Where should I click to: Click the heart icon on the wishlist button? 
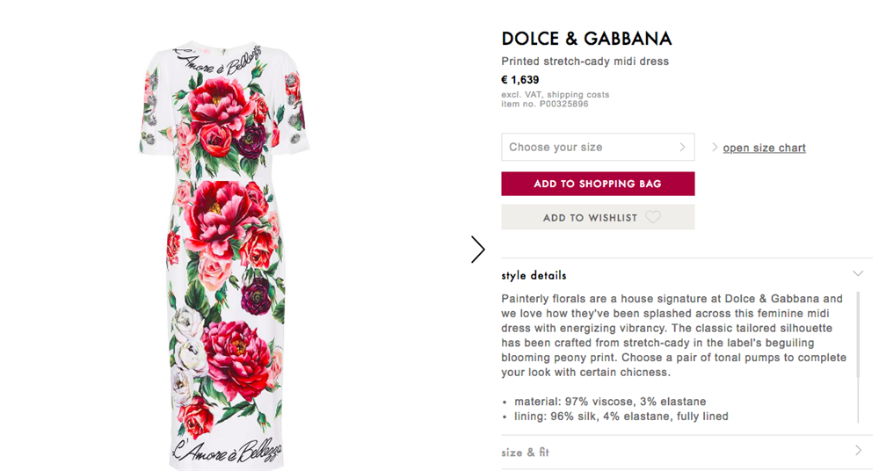click(x=653, y=217)
